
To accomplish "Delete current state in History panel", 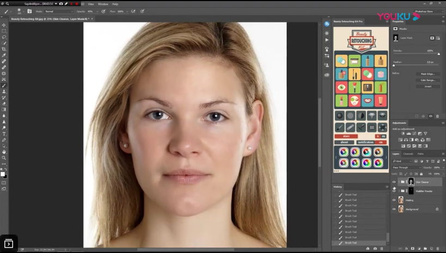I will tap(382, 249).
